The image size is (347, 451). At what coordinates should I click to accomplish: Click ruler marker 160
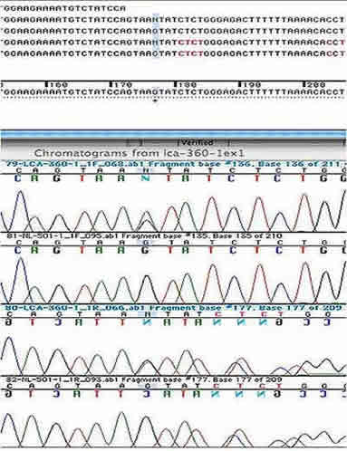coord(56,84)
